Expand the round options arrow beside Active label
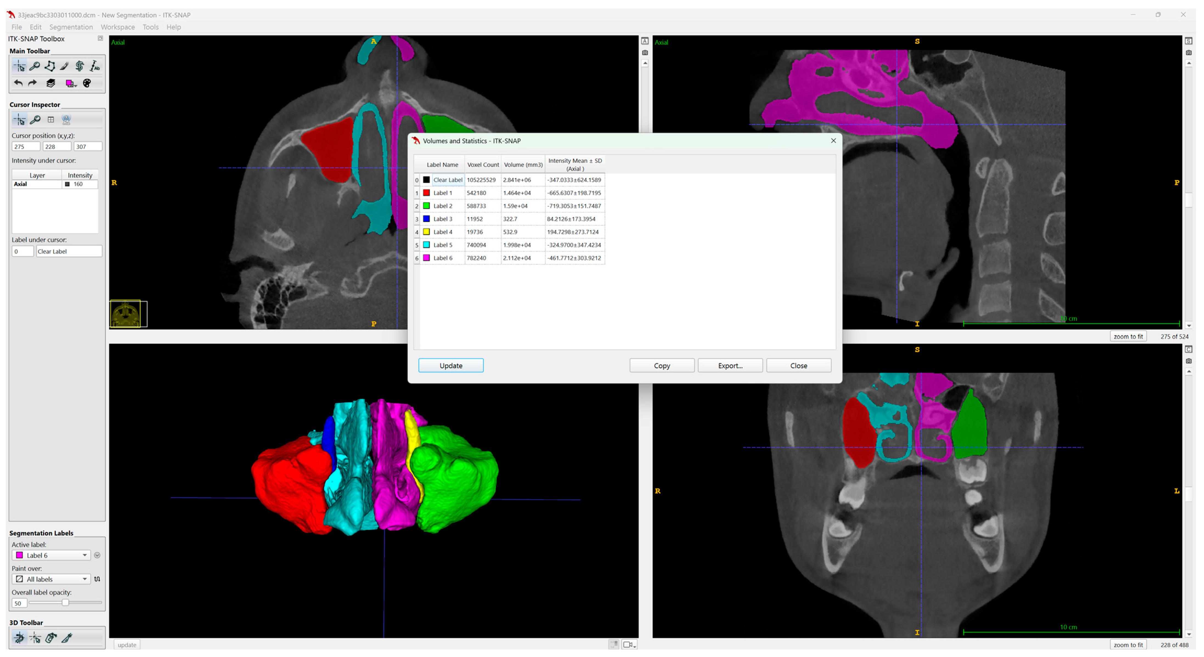This screenshot has height=657, width=1204. [97, 555]
